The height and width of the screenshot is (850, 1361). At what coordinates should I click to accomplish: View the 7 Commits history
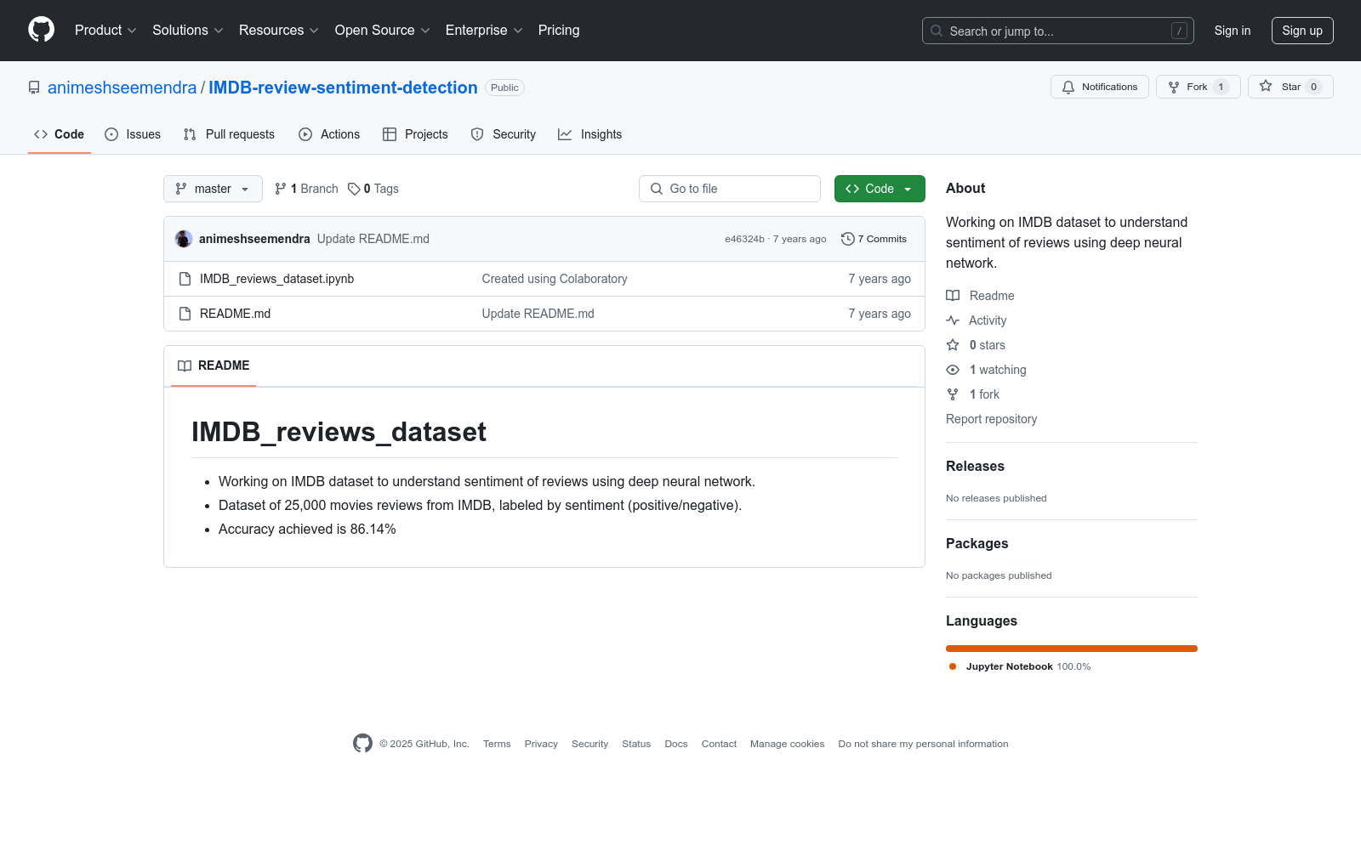(x=874, y=239)
